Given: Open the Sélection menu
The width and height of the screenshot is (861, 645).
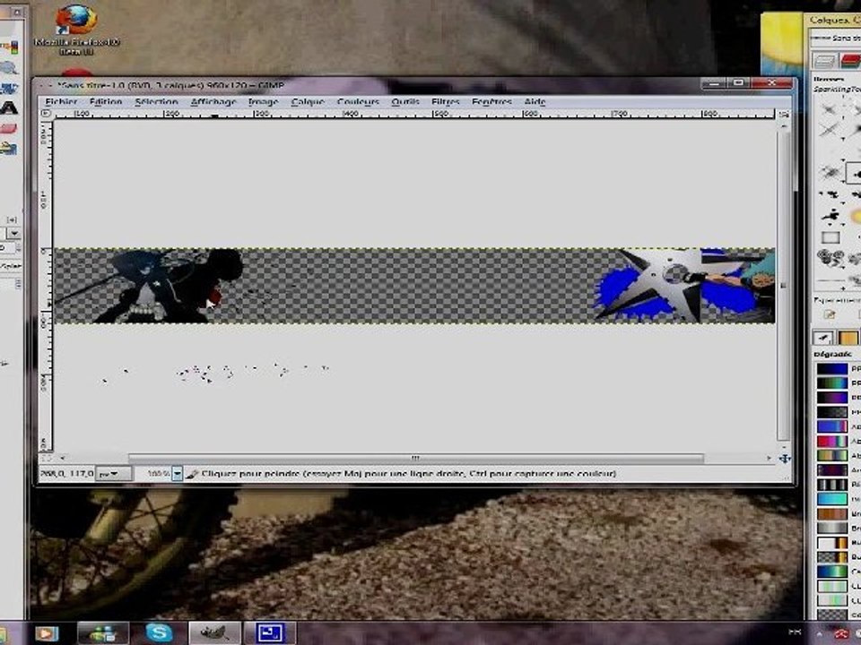Looking at the screenshot, I should pos(156,102).
